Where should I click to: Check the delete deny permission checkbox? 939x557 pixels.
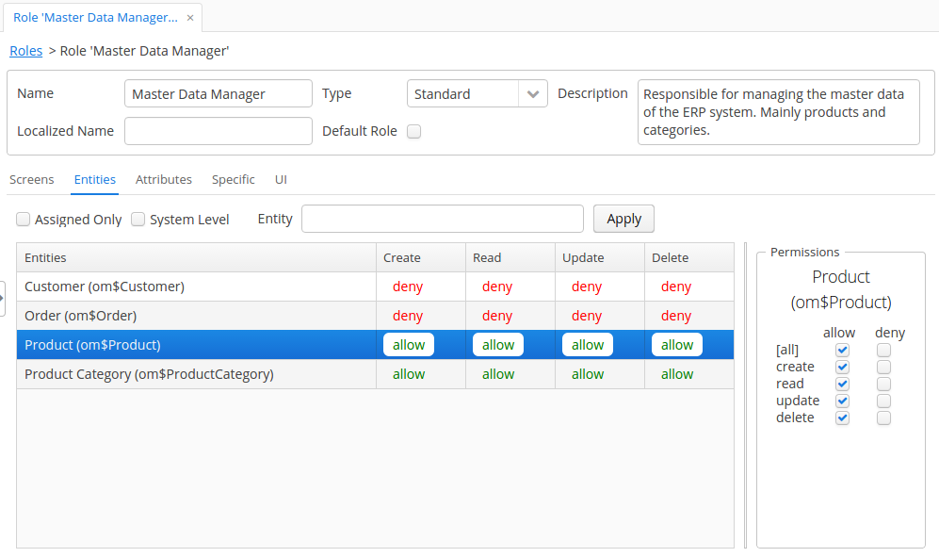coord(884,418)
